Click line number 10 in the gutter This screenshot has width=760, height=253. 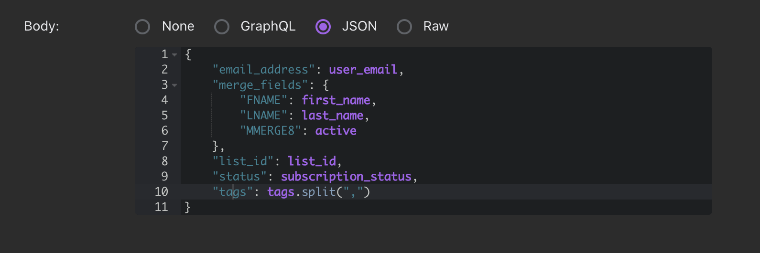point(162,192)
